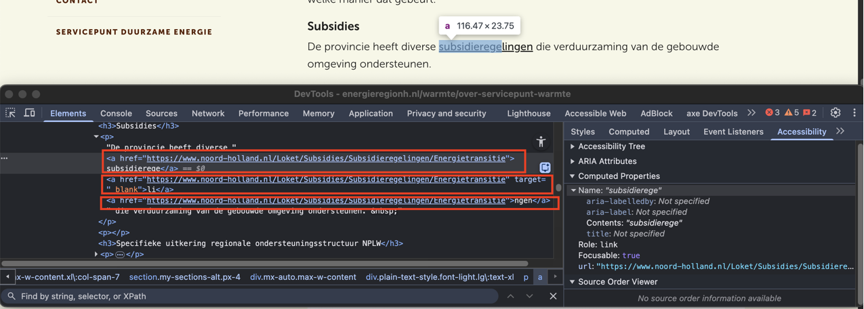Click the Servicepunt Duurzame Energie link

(x=134, y=32)
